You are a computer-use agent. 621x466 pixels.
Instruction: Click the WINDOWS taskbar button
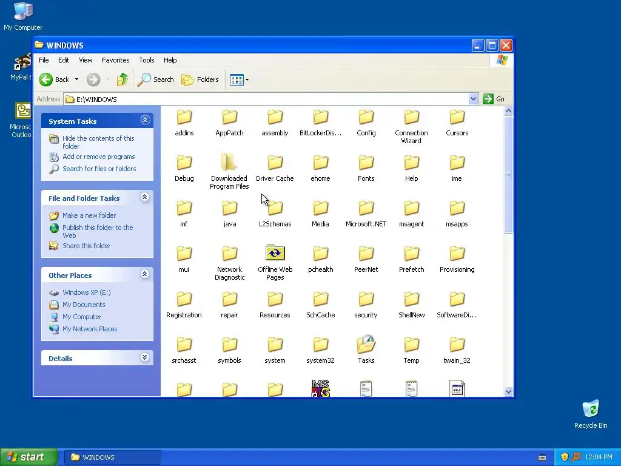coord(113,458)
